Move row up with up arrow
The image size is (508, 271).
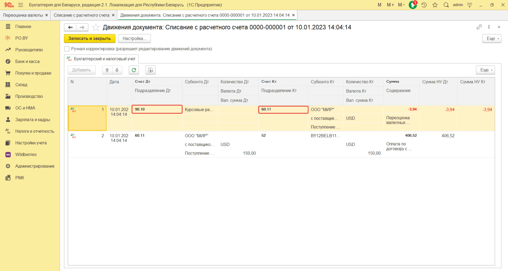coord(107,70)
